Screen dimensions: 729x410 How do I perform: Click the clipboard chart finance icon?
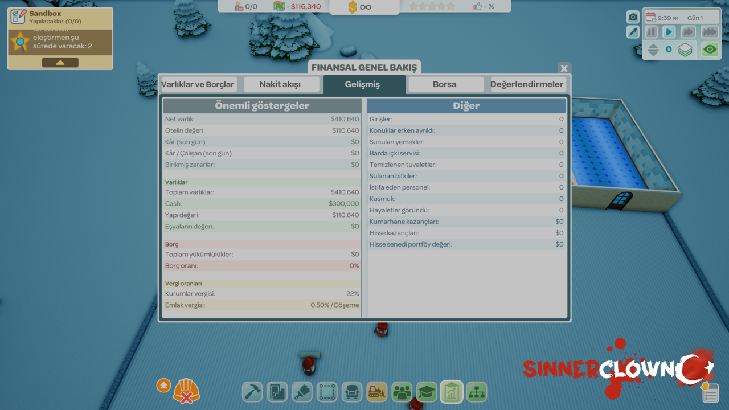tap(452, 392)
